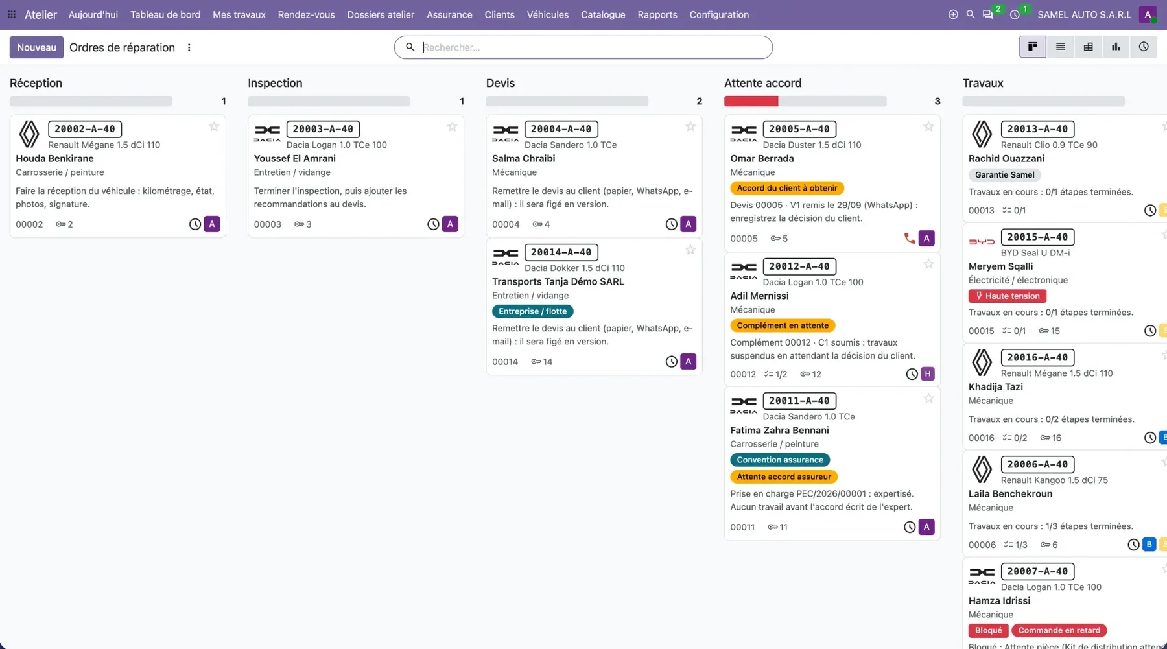Viewport: 1167px width, 649px height.
Task: Switch to pivot table view icon
Action: tap(1089, 47)
